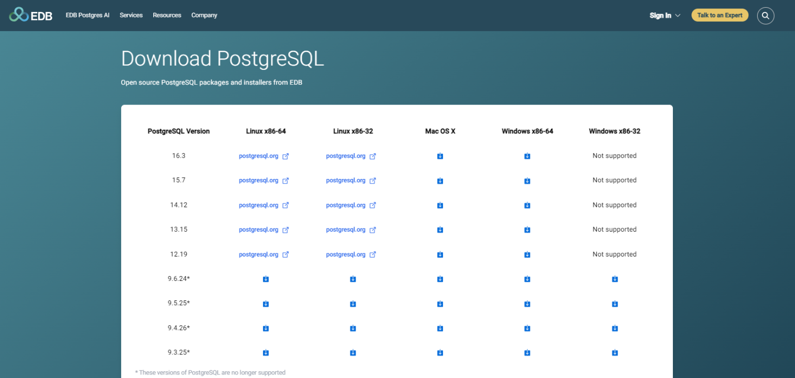Image resolution: width=795 pixels, height=378 pixels.
Task: Open the site search
Action: click(x=765, y=16)
